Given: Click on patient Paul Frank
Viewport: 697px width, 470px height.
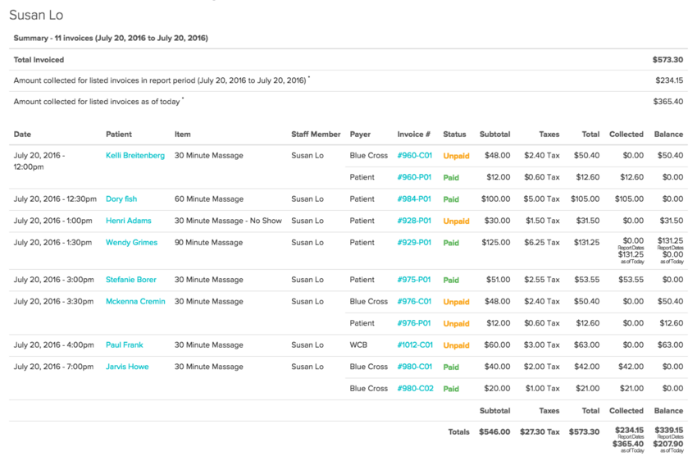Looking at the screenshot, I should (x=124, y=345).
